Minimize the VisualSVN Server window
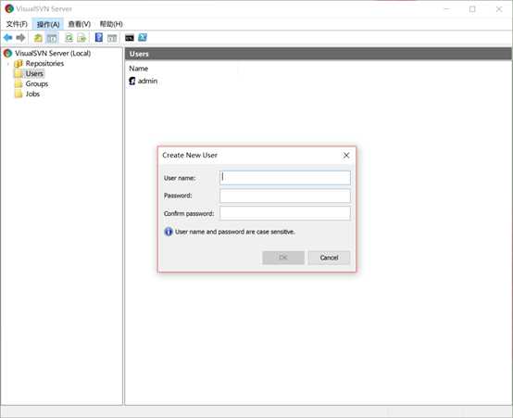This screenshot has height=418, width=513. [x=446, y=9]
